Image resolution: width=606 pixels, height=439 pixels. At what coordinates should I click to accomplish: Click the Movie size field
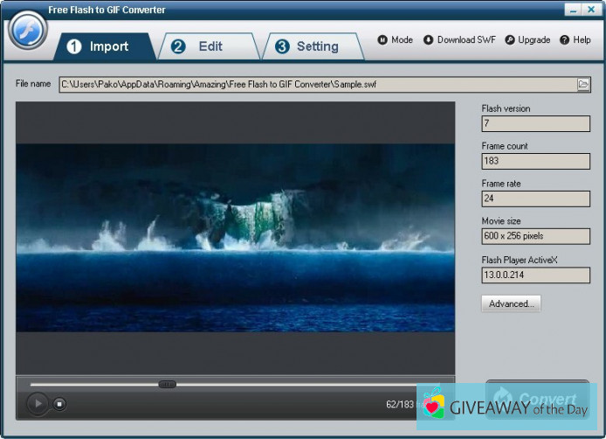point(535,236)
